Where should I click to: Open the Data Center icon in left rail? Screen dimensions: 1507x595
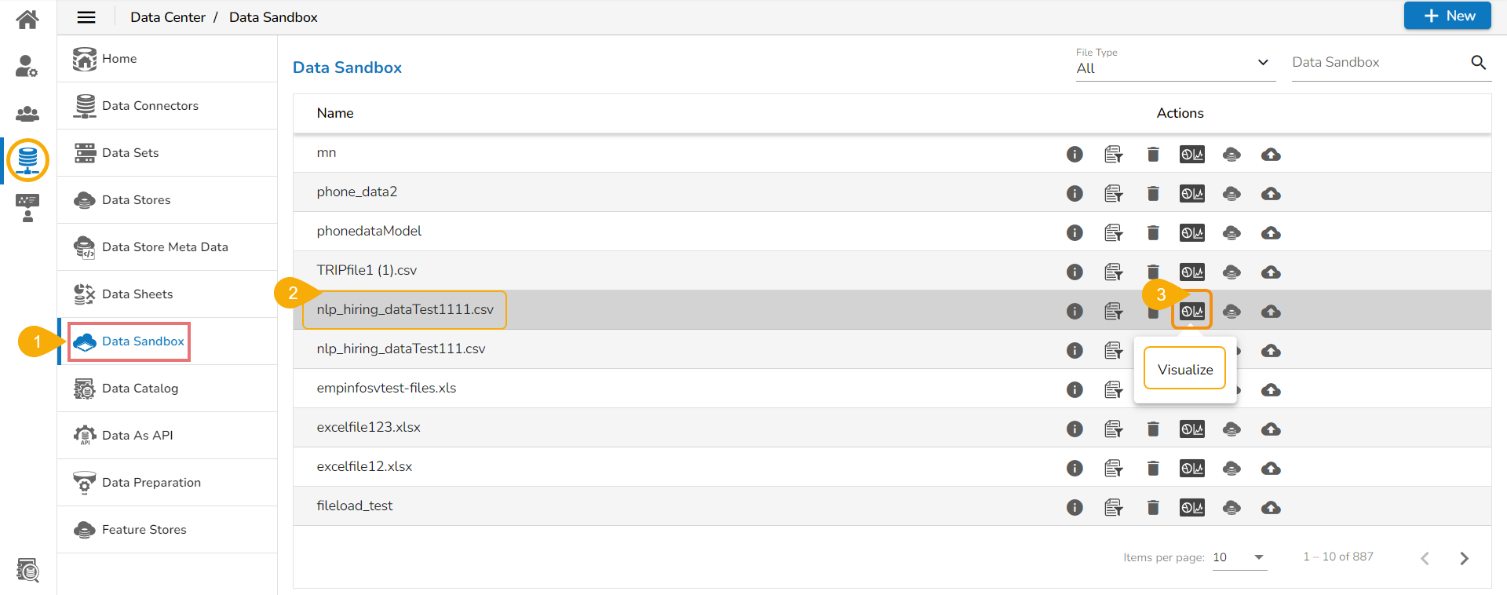point(27,160)
